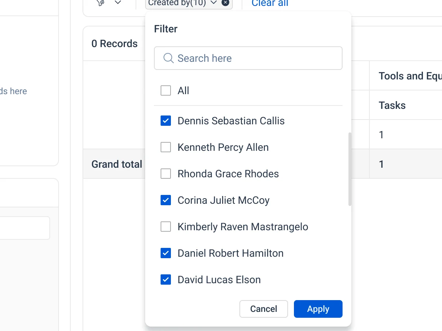Screen dimensions: 442x331
Task: Click the Grand total row label
Action: tap(117, 164)
